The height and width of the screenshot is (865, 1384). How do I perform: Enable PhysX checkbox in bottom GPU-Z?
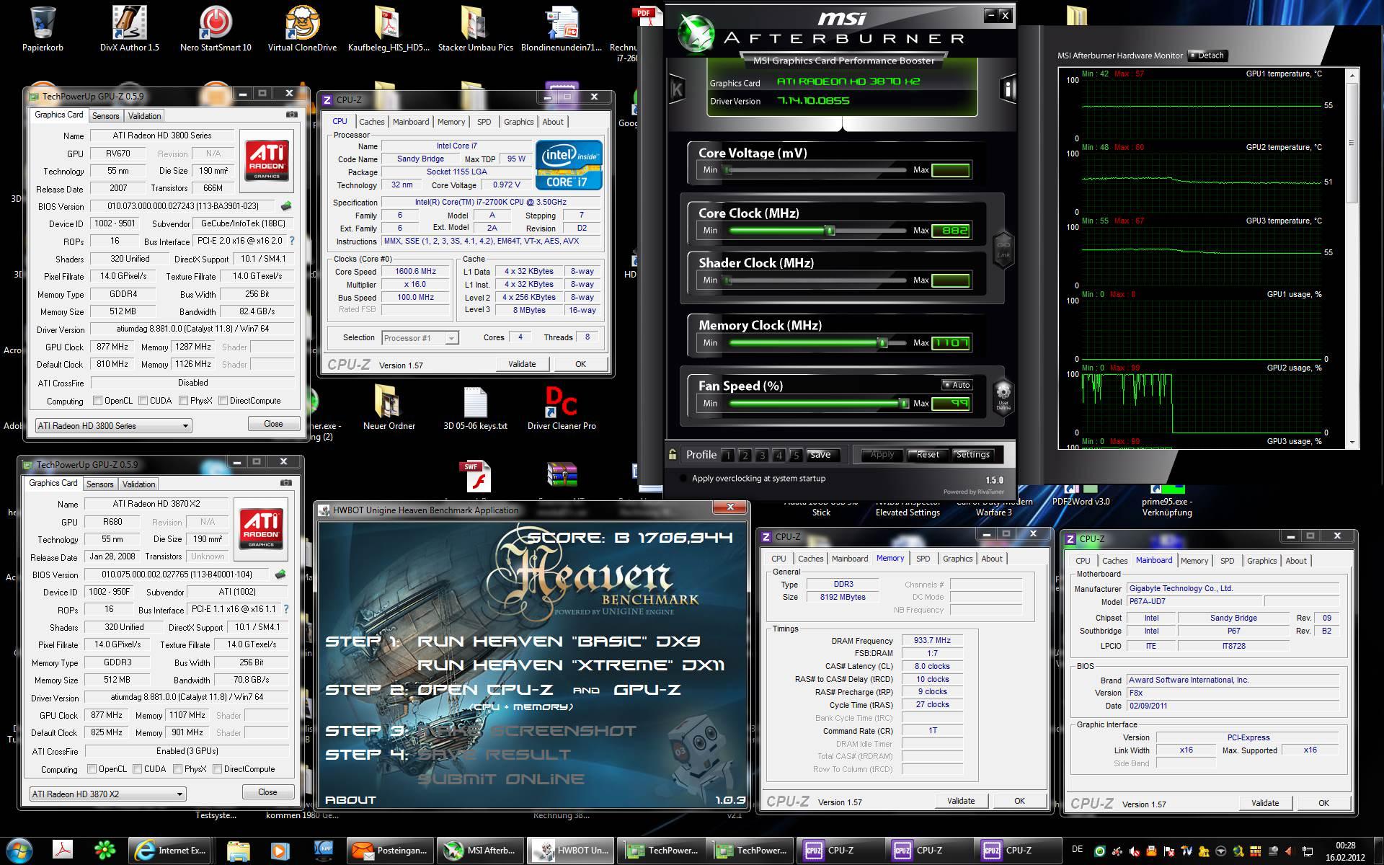(178, 769)
